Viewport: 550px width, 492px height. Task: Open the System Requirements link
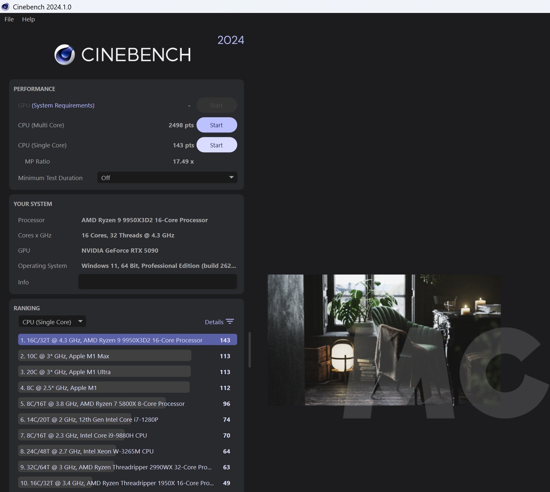click(63, 105)
